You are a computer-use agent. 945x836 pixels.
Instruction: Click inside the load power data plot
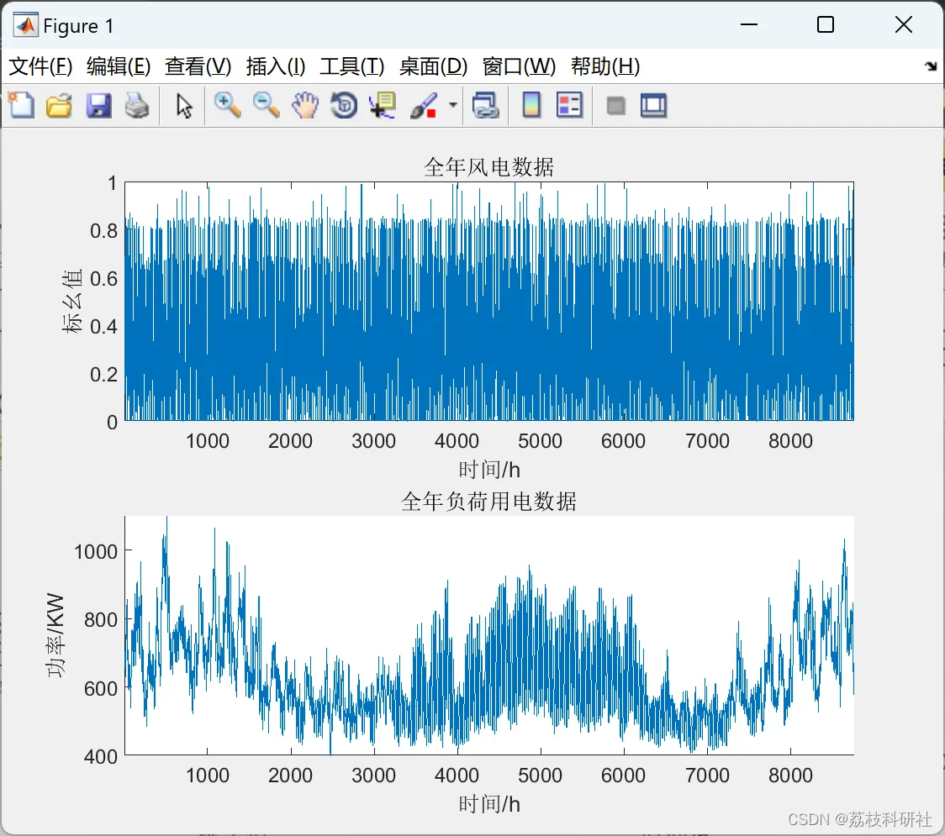pyautogui.click(x=488, y=635)
